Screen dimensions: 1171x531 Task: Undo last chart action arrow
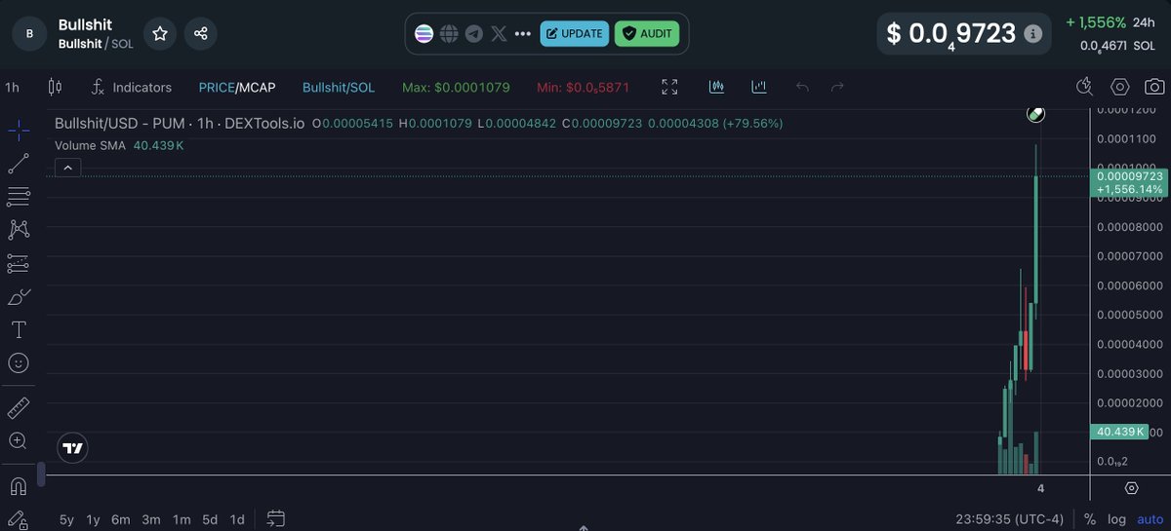(x=802, y=87)
